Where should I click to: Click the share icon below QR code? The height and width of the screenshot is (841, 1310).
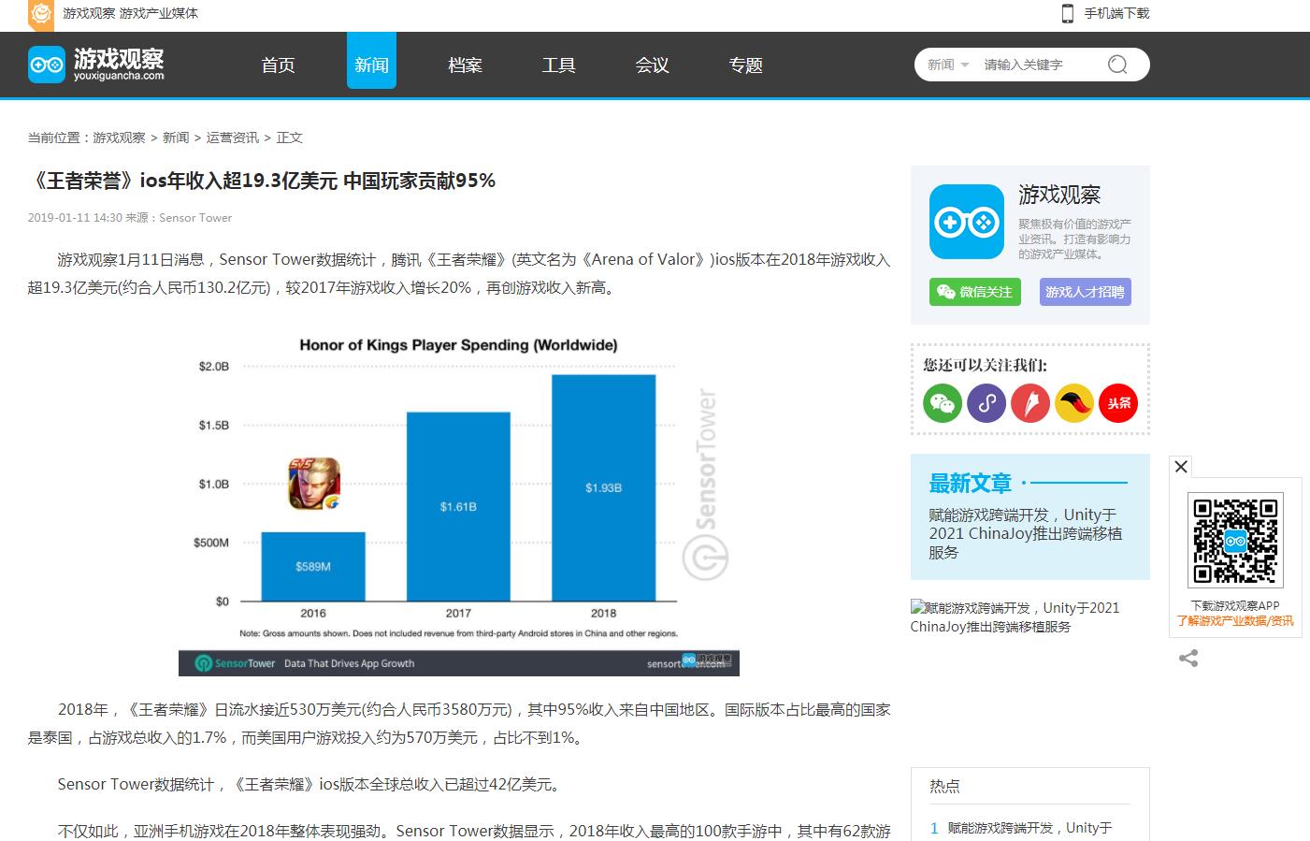(x=1188, y=659)
